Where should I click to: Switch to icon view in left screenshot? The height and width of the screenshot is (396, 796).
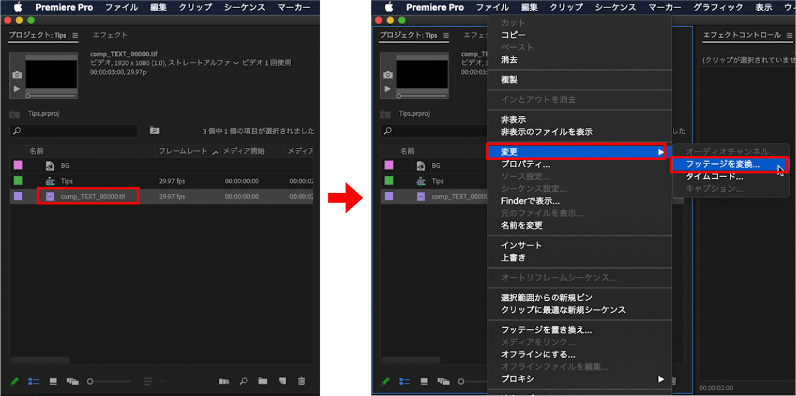pyautogui.click(x=53, y=381)
